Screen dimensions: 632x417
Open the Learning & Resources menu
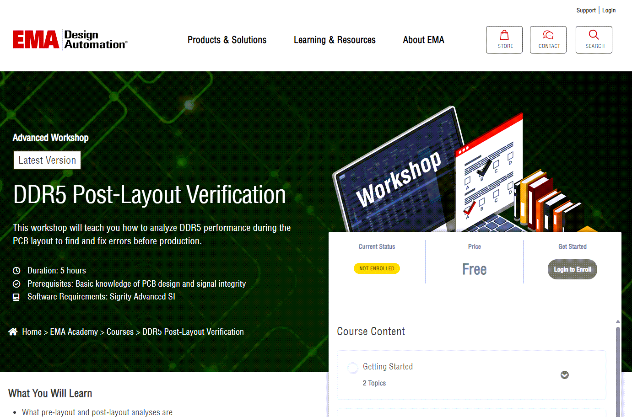(335, 40)
